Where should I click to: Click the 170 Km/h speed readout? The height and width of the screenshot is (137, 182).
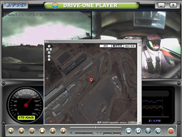coord(26,118)
